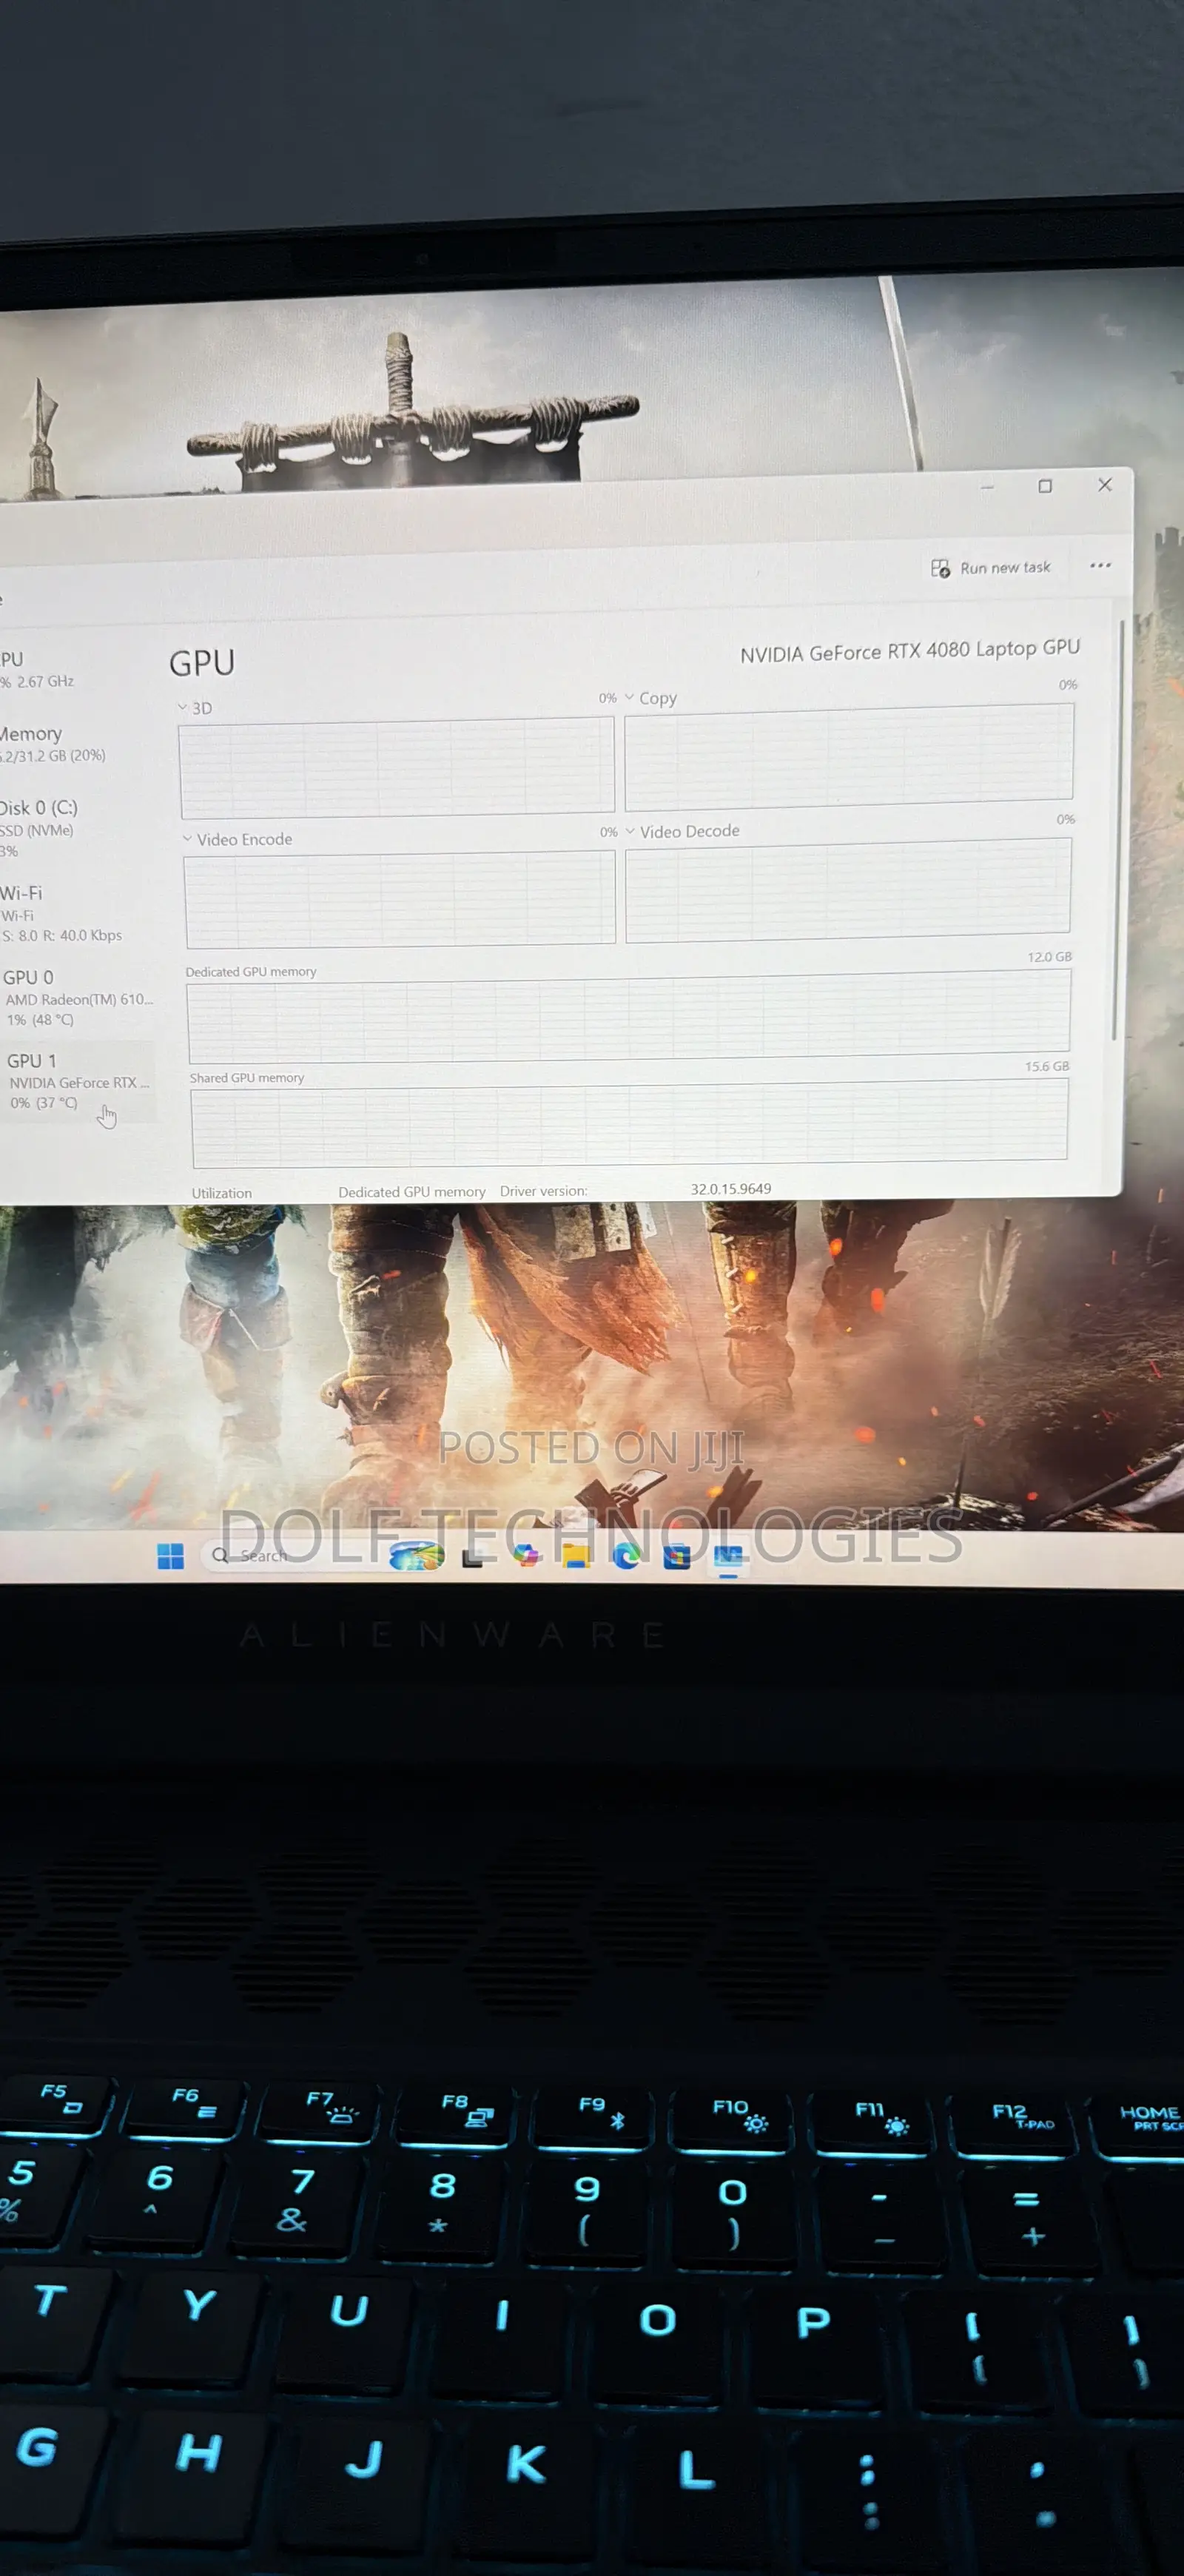The width and height of the screenshot is (1184, 2576).
Task: Click NVIDIA GeForce RTX 4080 Laptop GPU title
Action: pos(910,651)
